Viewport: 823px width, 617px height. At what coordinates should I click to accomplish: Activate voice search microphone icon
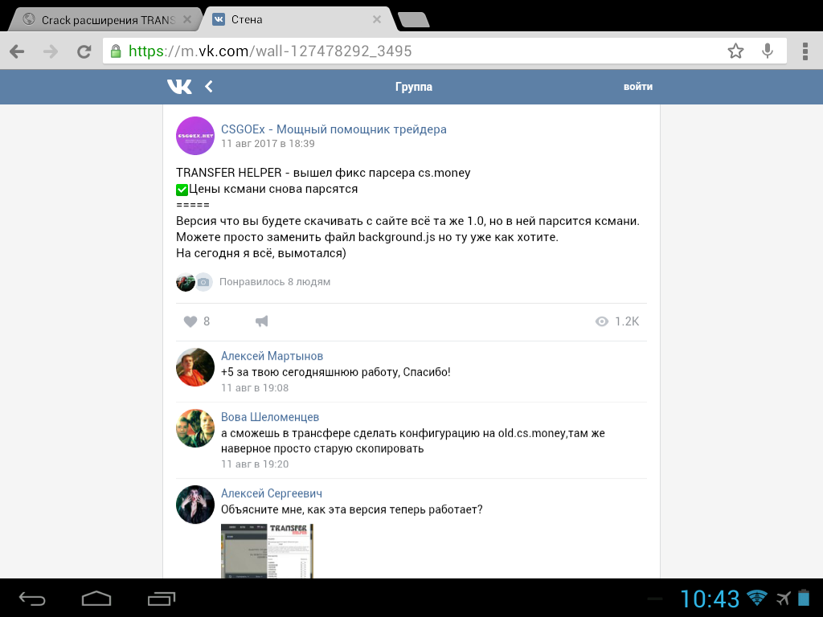click(x=768, y=51)
